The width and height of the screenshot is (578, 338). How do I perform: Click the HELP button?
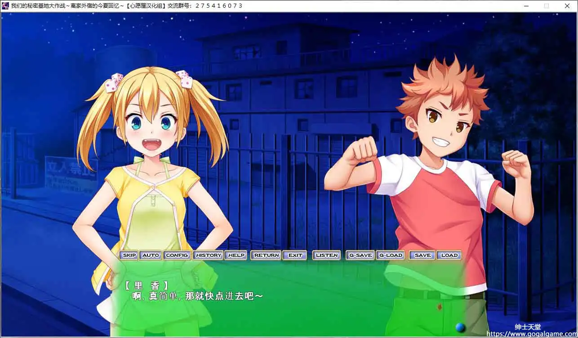tap(236, 255)
